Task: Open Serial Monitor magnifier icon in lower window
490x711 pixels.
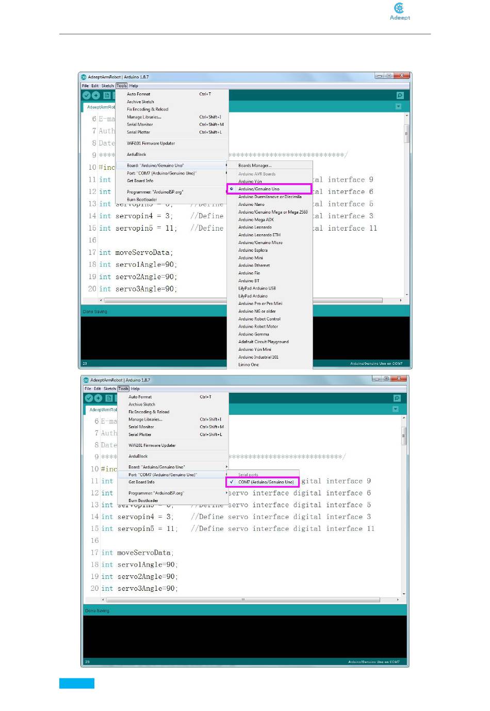Action: (x=397, y=398)
